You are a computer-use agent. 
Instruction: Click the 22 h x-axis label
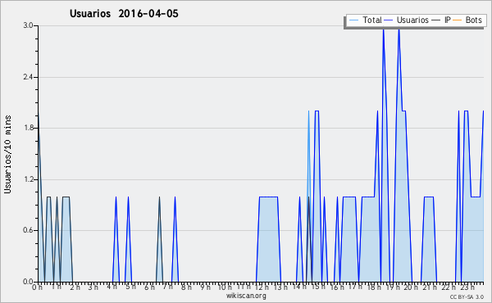[449, 287]
